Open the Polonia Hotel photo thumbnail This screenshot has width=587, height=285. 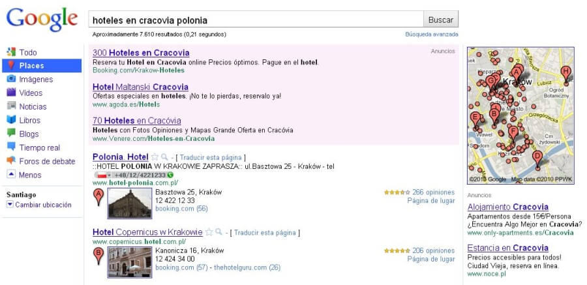click(129, 203)
